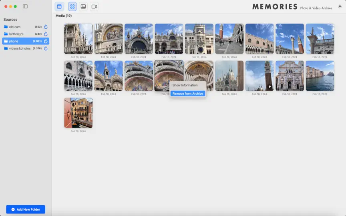Refresh the phone source

tap(46, 41)
